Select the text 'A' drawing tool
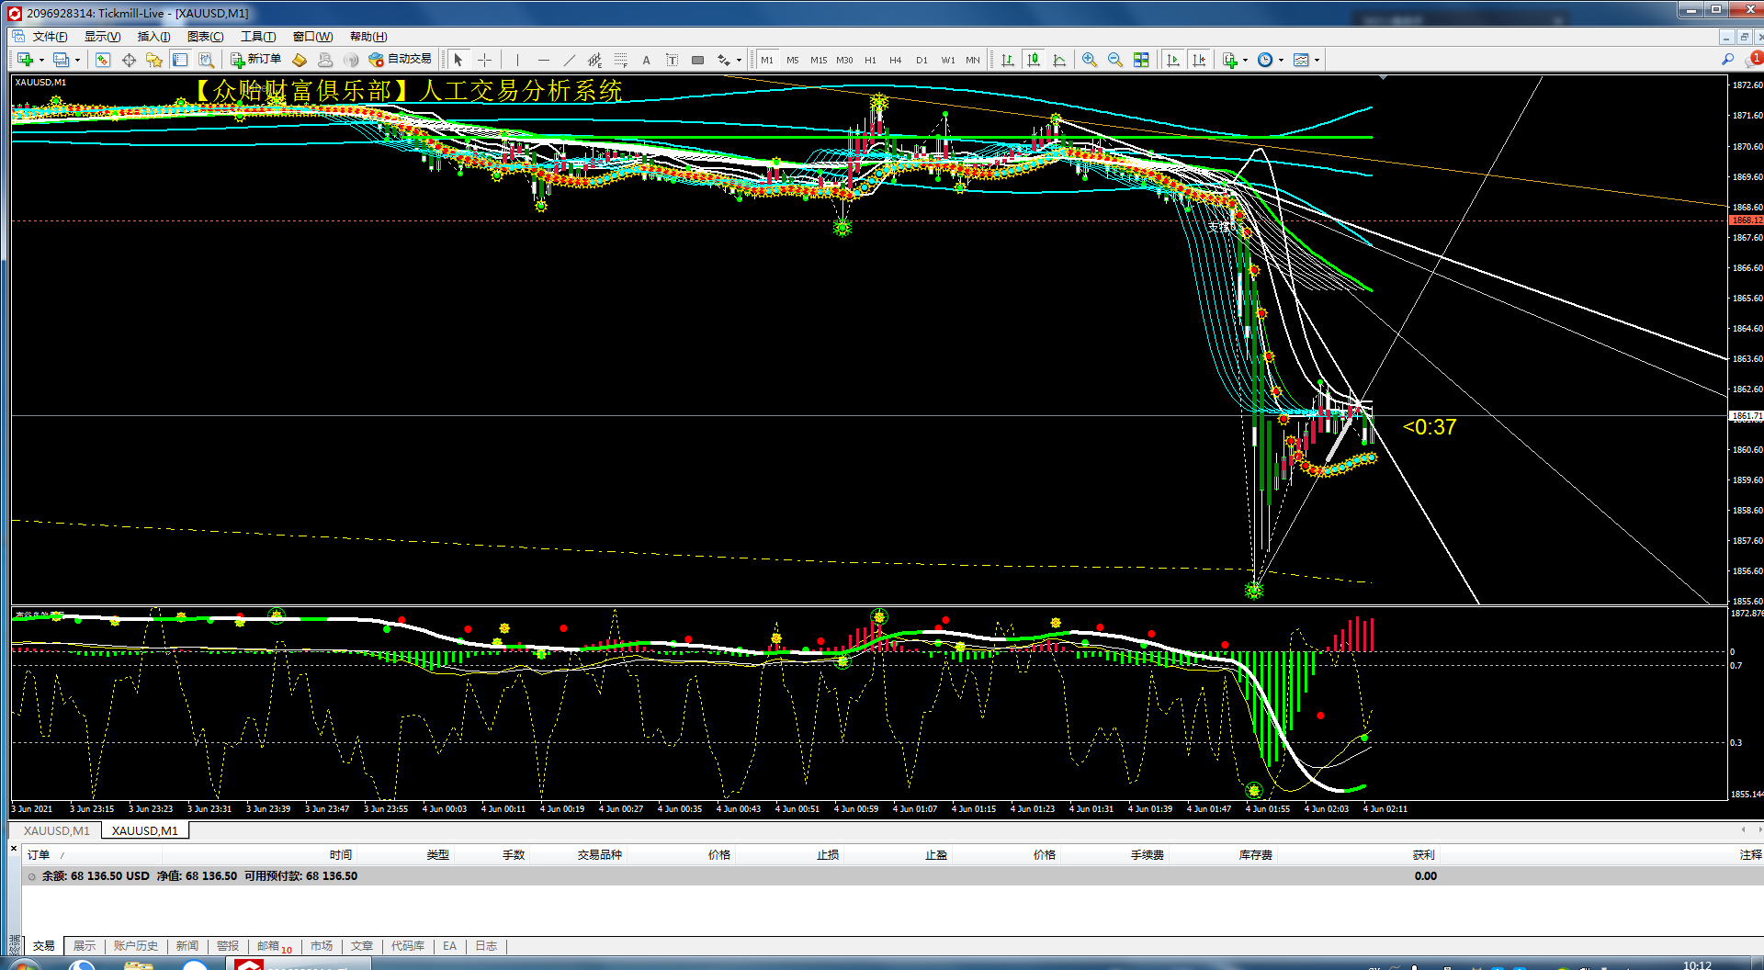1764x970 pixels. pos(646,60)
